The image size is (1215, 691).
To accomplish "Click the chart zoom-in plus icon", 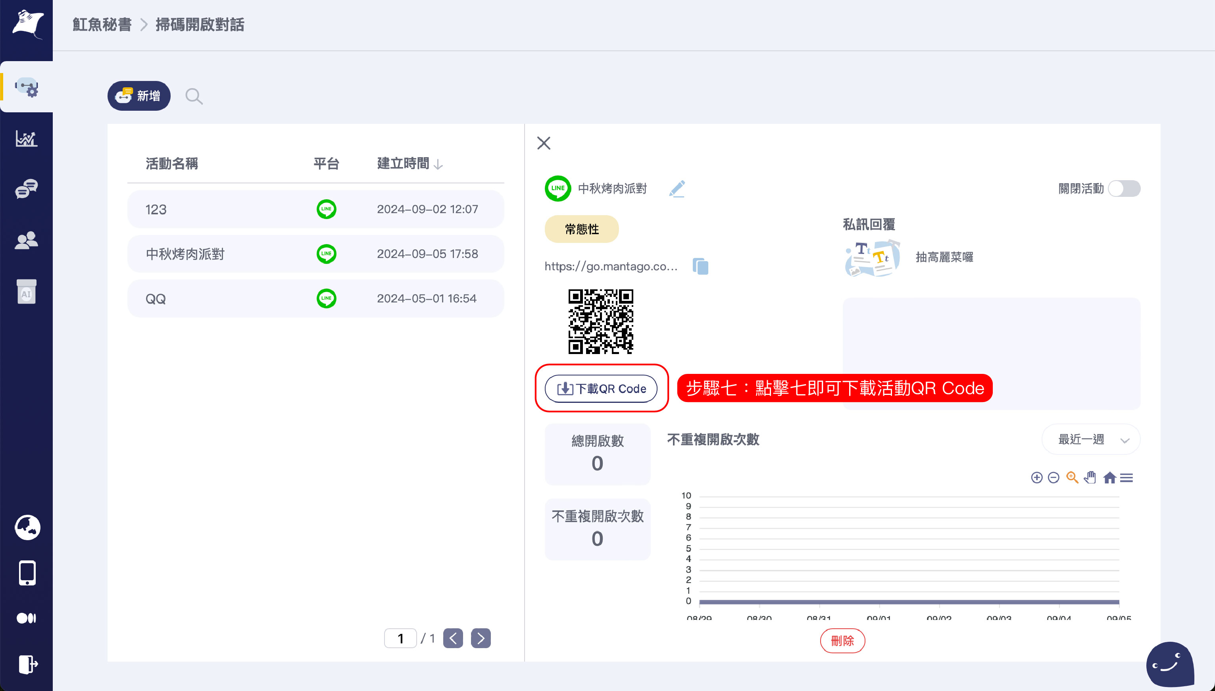I will click(1036, 477).
